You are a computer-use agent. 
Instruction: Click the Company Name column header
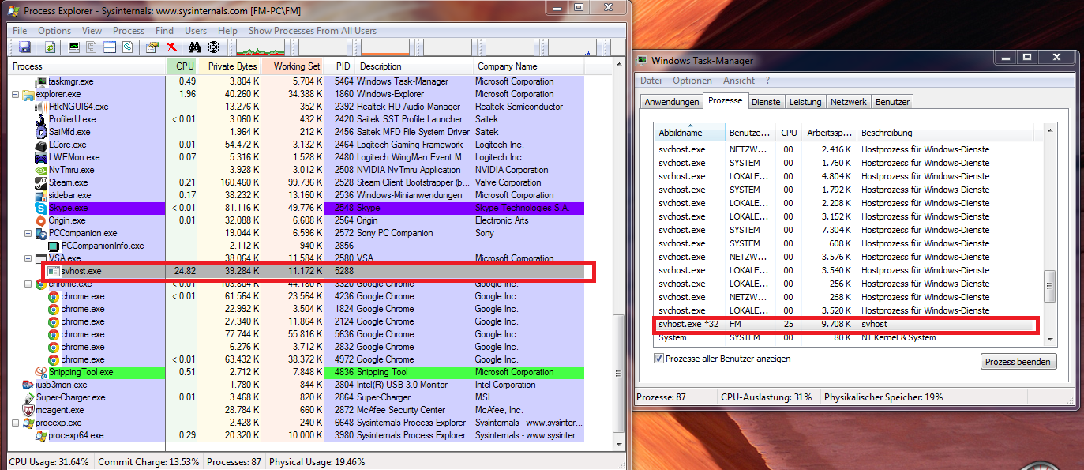point(529,66)
